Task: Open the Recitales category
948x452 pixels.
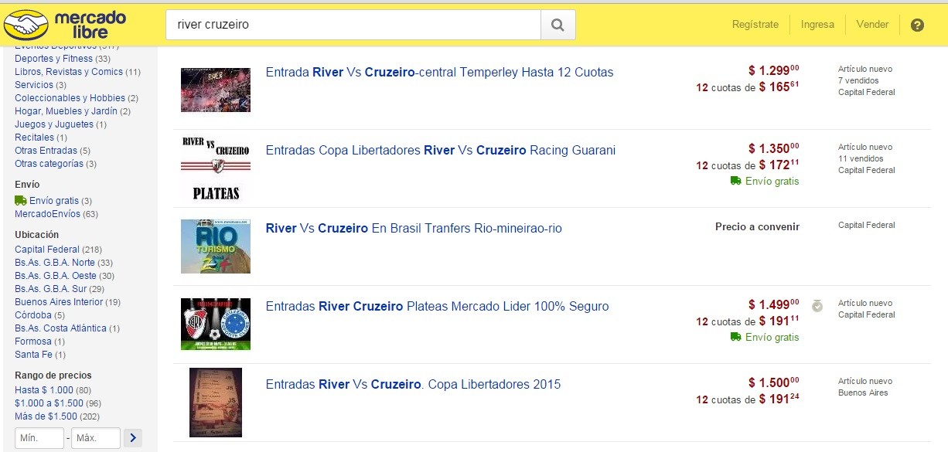Action: [x=36, y=138]
